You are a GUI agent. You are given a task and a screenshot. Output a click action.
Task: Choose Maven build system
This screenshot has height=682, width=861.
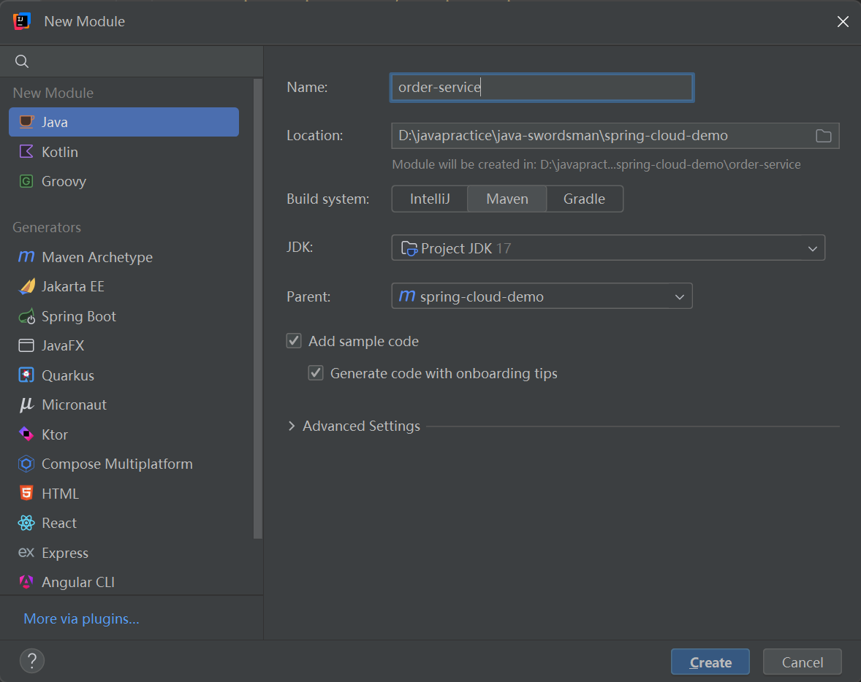tap(507, 199)
